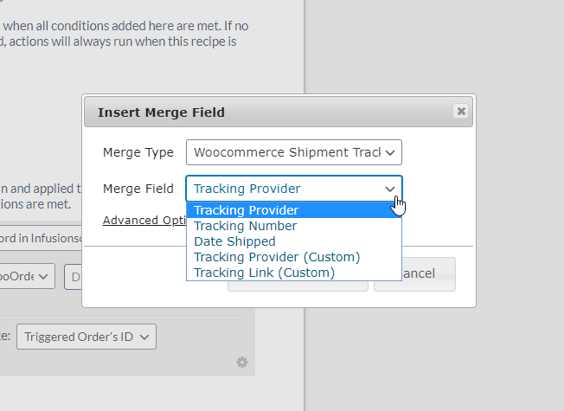Click the record in Infusionsoft action header
Image resolution: width=564 pixels, height=411 pixels.
point(41,238)
